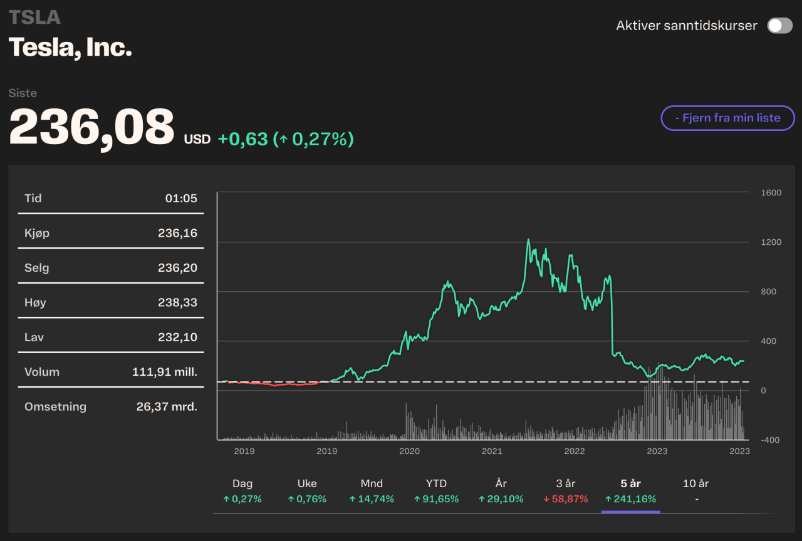This screenshot has width=802, height=541.
Task: Click the Fjern fra min liste button
Action: pos(727,118)
